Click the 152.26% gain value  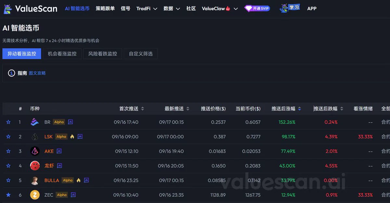[x=287, y=122]
